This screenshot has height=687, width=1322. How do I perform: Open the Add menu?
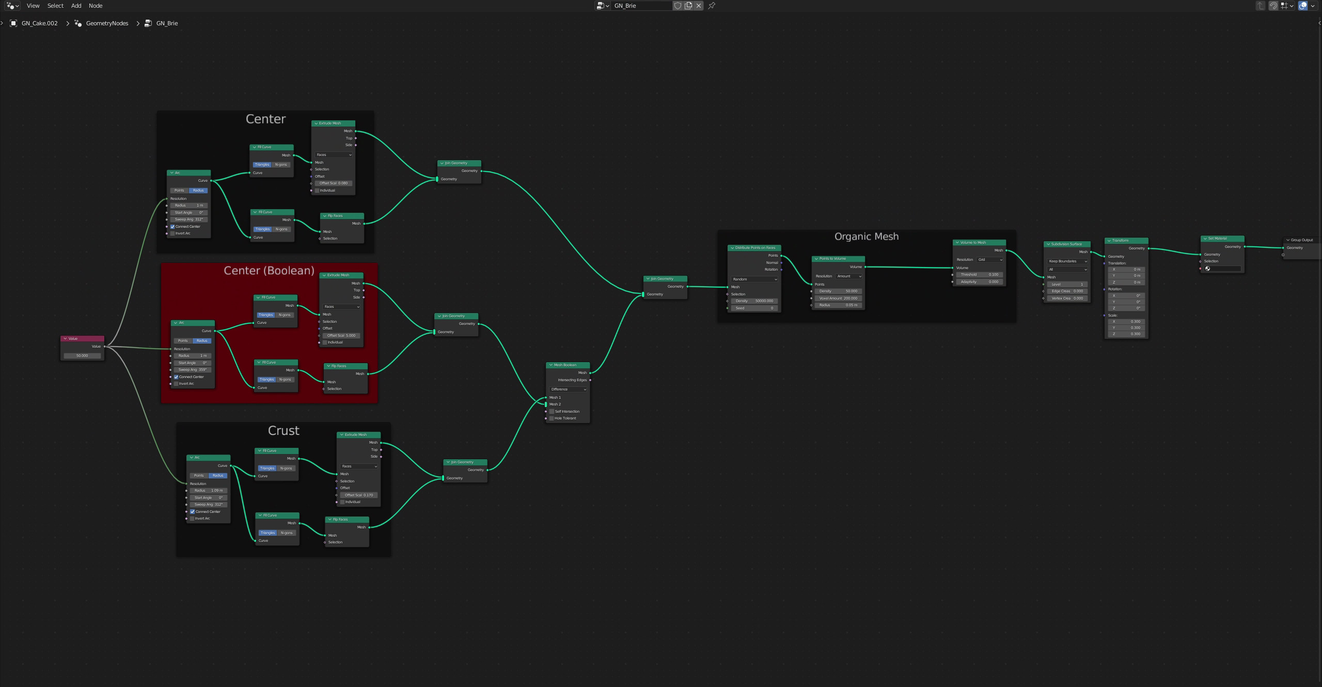coord(76,6)
